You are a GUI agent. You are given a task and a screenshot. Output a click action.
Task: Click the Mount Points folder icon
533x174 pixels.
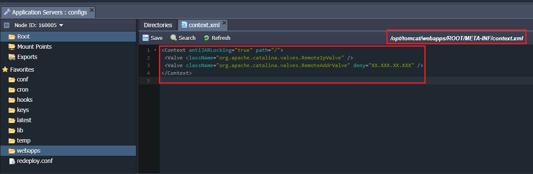pos(12,47)
